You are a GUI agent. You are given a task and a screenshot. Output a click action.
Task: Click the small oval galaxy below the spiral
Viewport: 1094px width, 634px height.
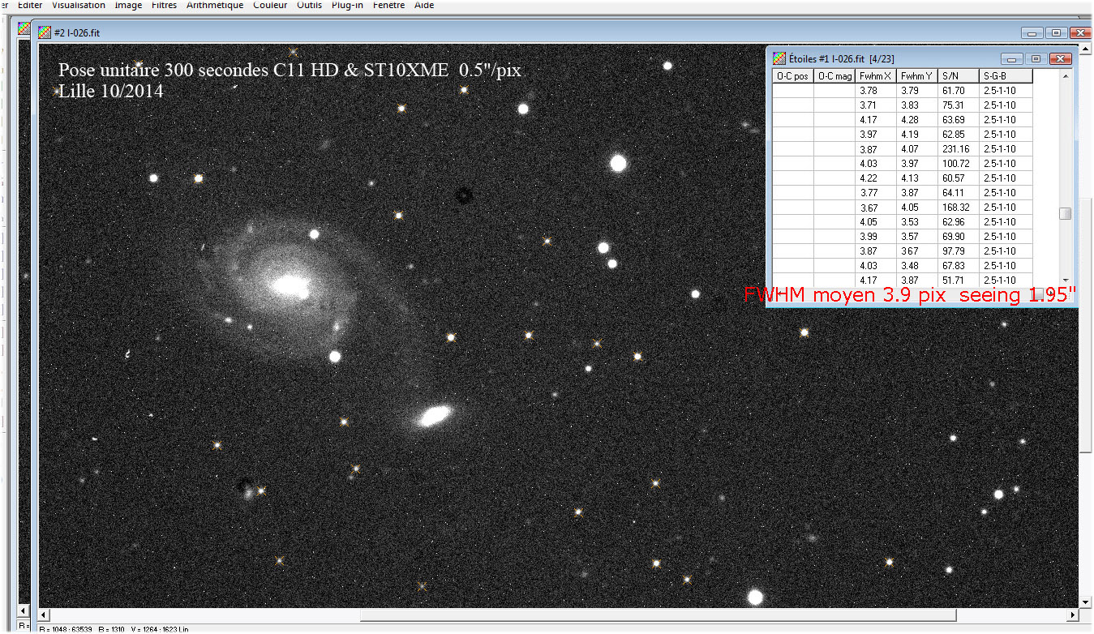click(x=435, y=416)
